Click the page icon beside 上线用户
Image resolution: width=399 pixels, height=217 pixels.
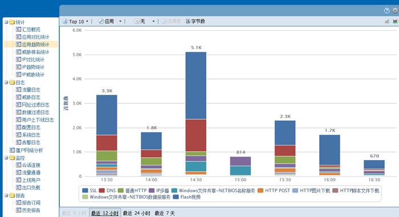click(18, 180)
